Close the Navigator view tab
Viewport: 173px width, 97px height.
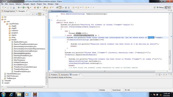pos(27,11)
